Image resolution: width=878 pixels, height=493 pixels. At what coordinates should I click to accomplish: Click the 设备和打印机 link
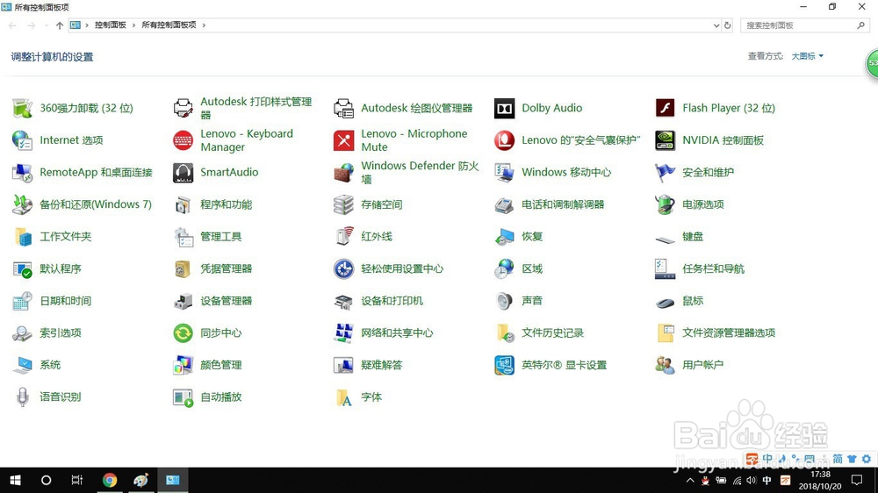[392, 301]
